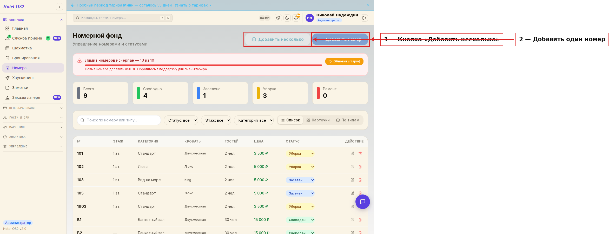615x234 pixels.
Task: Click the logout icon next to user name
Action: (x=364, y=18)
